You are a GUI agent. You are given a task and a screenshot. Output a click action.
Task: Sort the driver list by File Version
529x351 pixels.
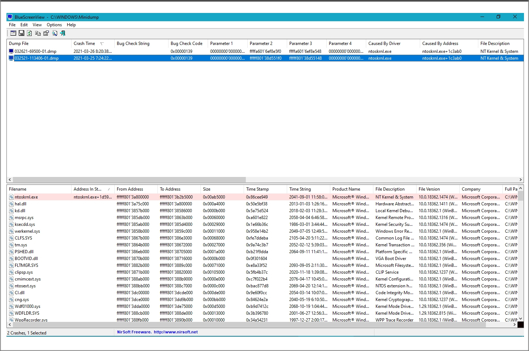[438, 189]
